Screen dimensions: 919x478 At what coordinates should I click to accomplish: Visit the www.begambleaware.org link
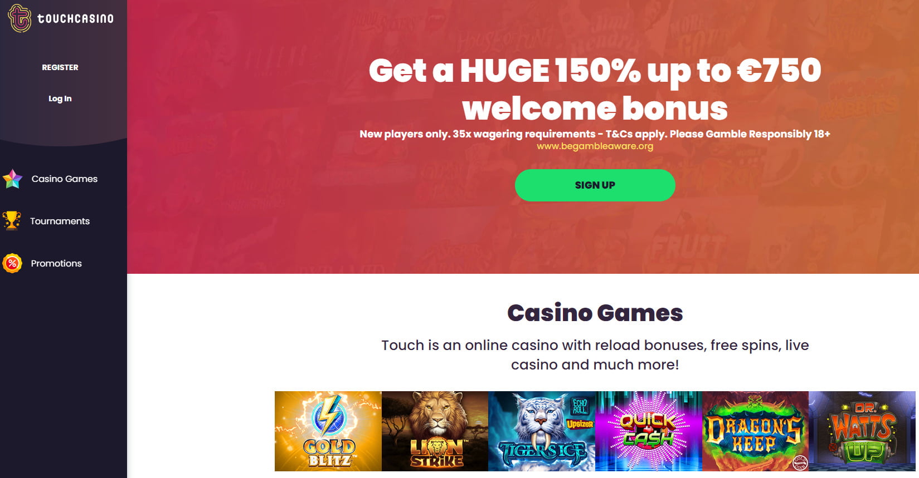(595, 146)
